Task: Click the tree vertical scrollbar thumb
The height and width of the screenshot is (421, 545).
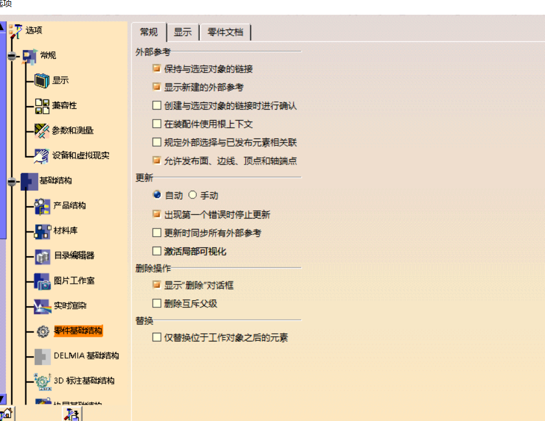Action: (3, 135)
